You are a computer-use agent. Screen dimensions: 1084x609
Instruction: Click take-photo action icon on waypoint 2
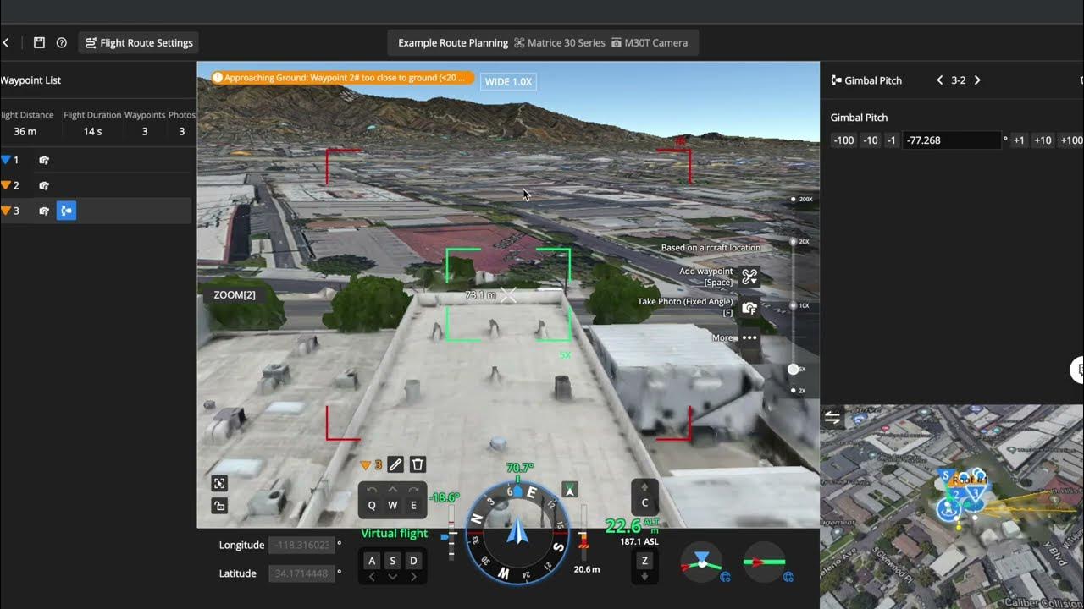tap(44, 185)
